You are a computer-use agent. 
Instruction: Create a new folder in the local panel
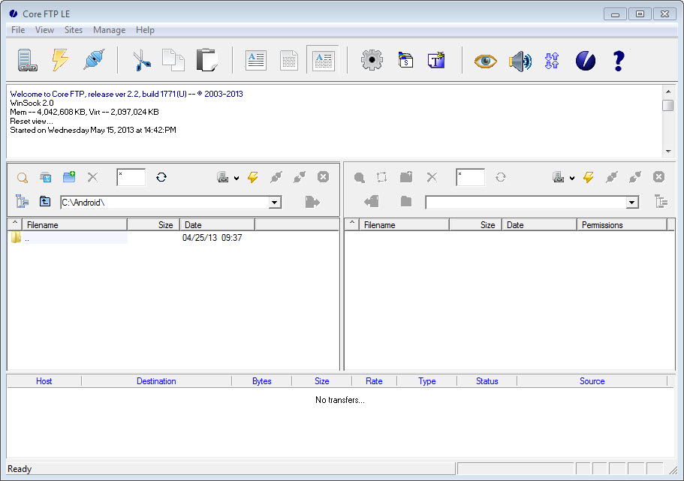point(69,176)
